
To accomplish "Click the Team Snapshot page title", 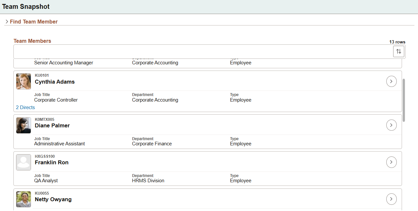I will [26, 7].
